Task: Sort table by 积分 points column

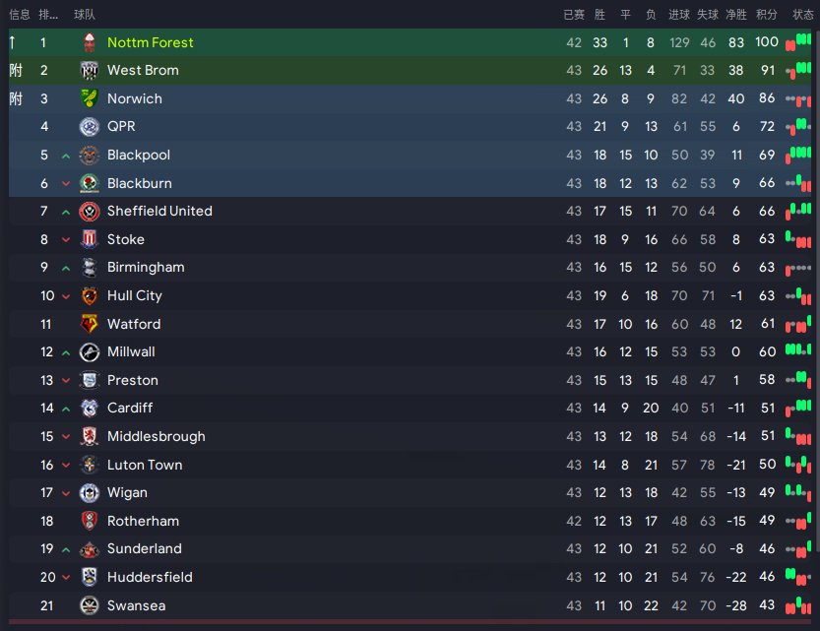Action: [767, 15]
